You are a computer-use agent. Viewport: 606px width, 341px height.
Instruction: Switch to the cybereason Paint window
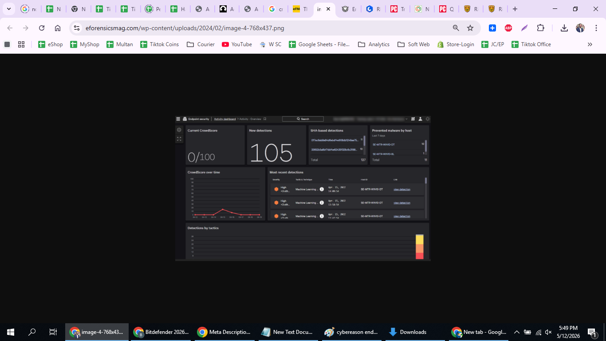353,332
